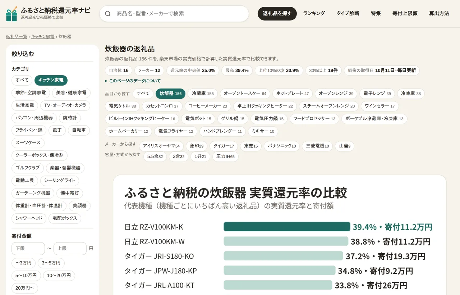Open the ランキング menu item
Screen dimensions: 460x295
[314, 13]
